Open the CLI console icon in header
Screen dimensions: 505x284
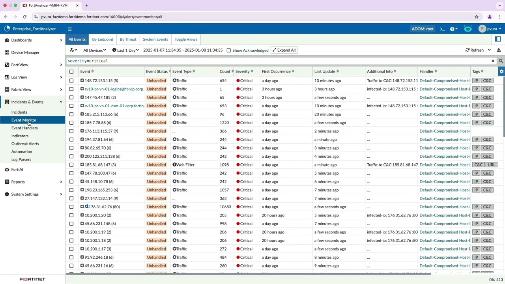click(x=442, y=29)
